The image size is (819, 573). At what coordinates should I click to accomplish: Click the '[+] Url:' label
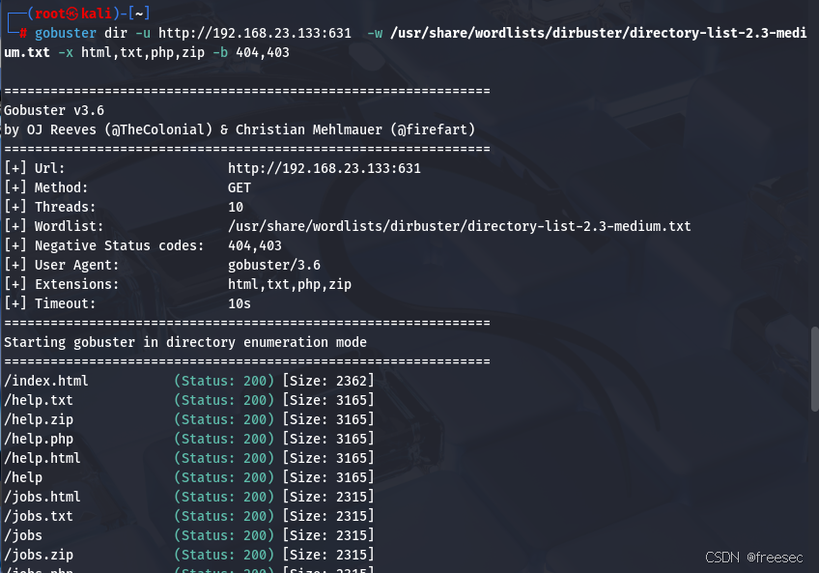35,168
